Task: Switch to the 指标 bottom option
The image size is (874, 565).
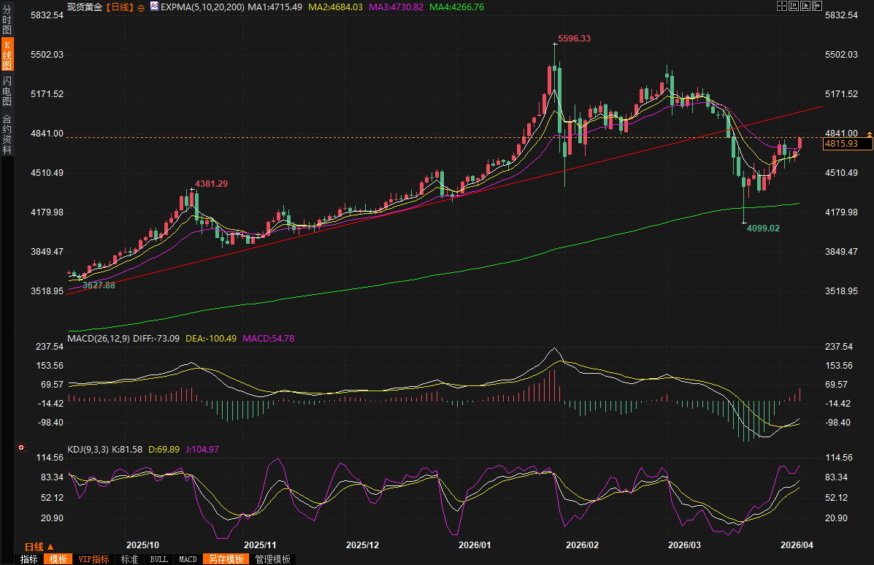Action: [28, 559]
